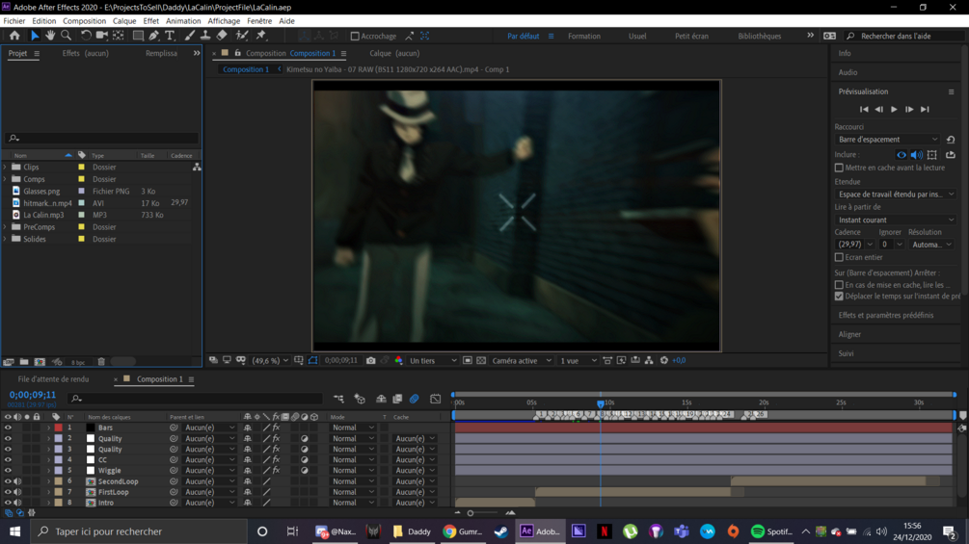Image resolution: width=969 pixels, height=544 pixels.
Task: Select the Clone Stamp tool
Action: tap(205, 36)
